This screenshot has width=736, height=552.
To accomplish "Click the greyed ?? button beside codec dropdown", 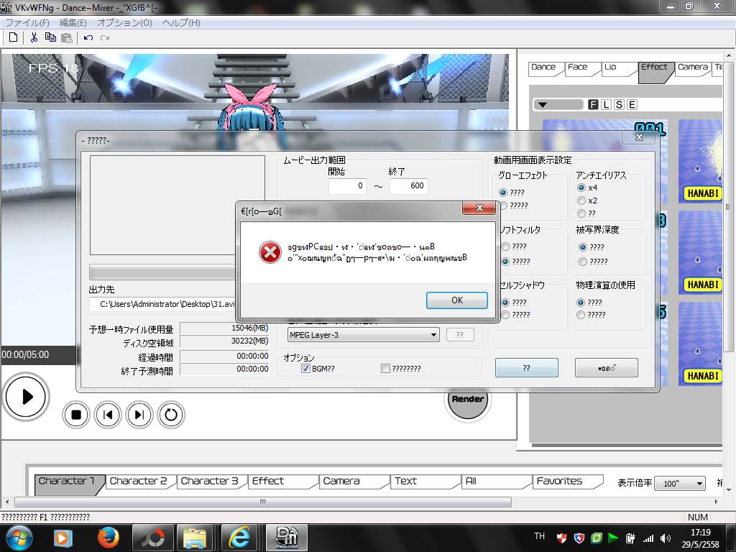I will click(x=460, y=335).
